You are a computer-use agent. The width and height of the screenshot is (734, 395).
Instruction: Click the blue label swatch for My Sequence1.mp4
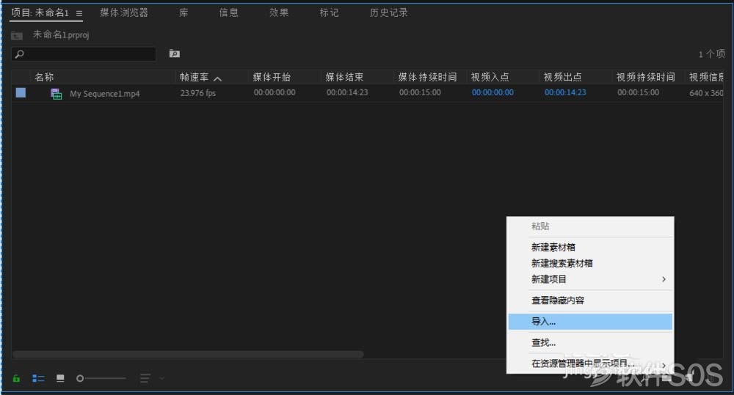(21, 92)
